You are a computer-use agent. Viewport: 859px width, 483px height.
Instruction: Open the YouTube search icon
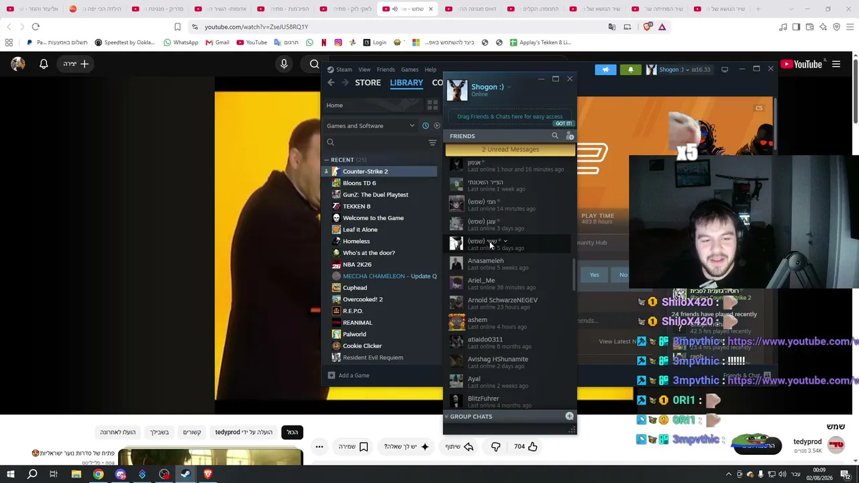(x=314, y=64)
